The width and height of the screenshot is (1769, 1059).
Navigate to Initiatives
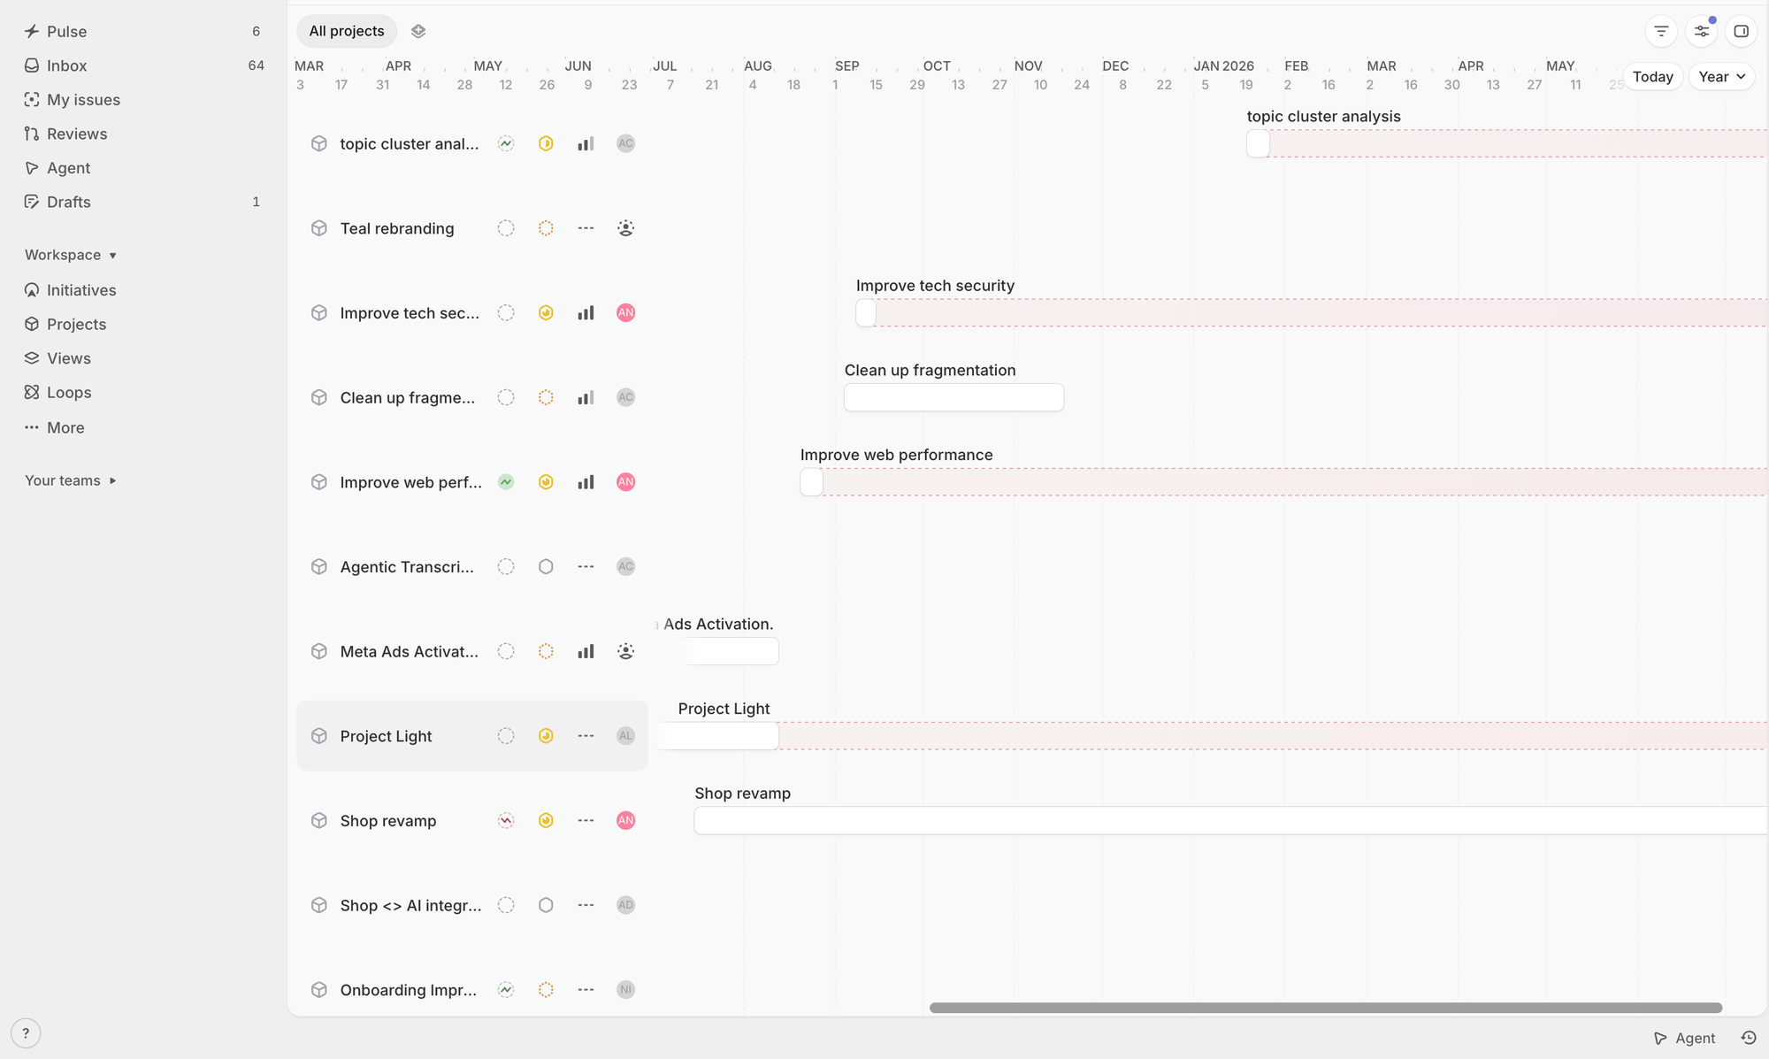point(143,290)
